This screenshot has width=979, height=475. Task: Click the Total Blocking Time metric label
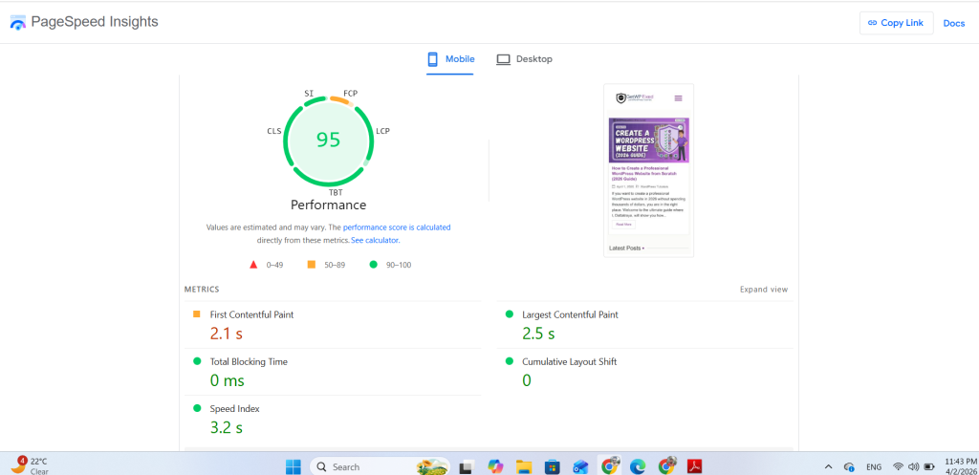click(x=249, y=361)
